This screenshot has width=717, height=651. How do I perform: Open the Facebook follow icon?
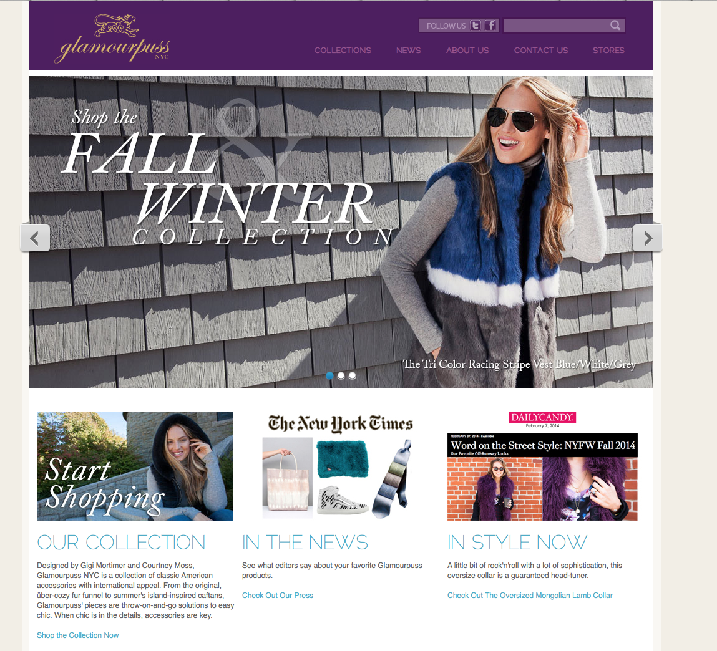click(x=490, y=26)
